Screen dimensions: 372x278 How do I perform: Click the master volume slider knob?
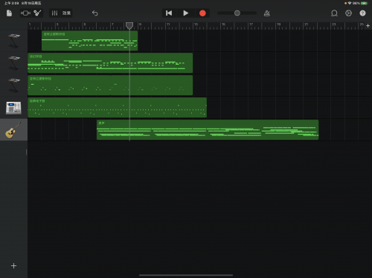tap(237, 13)
